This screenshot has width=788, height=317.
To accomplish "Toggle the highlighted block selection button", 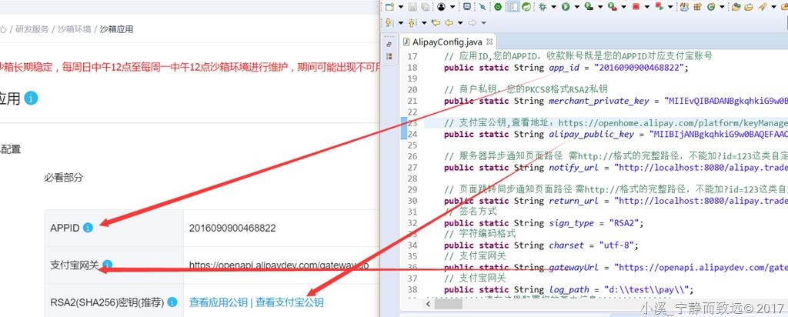I will [513, 6].
